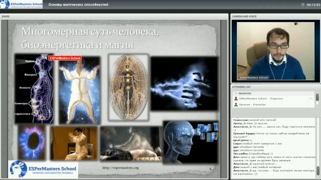321x180 pixels.
Task: Click the speaker icon on the organizer row
Action: pos(311,98)
